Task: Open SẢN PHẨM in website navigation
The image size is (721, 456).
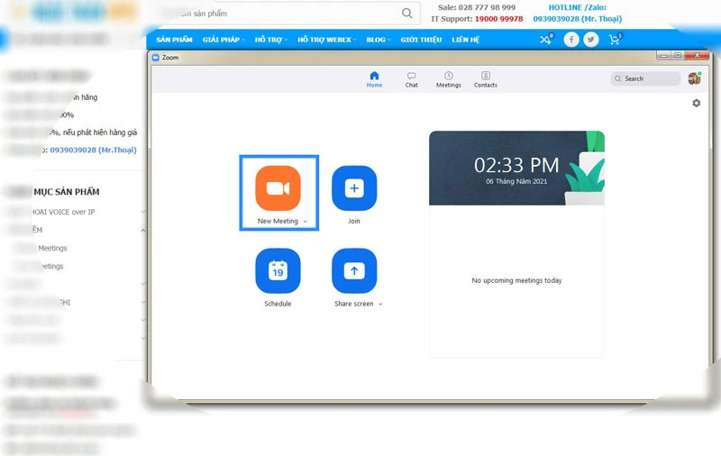Action: 174,40
